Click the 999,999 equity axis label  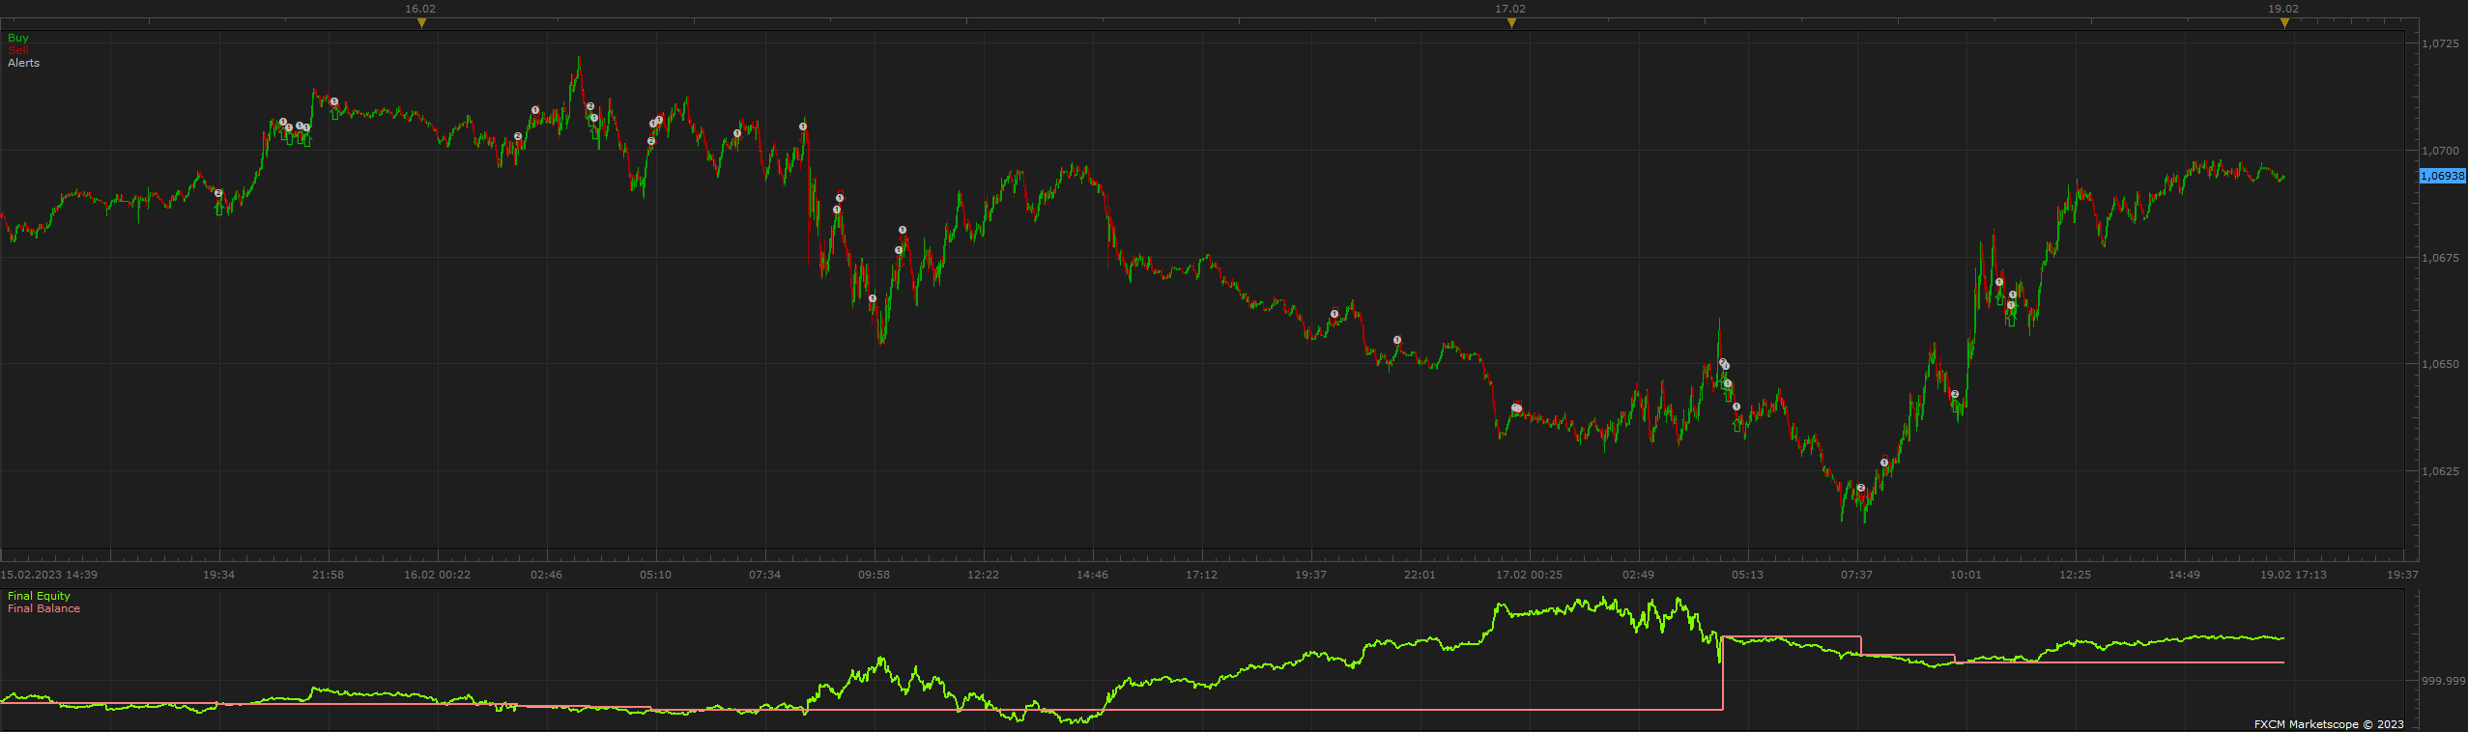click(2443, 681)
